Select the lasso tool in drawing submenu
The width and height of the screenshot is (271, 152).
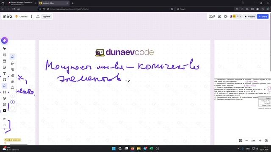coord(12,88)
